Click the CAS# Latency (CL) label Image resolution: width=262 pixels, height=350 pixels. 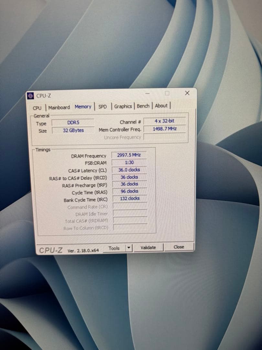pyautogui.click(x=87, y=170)
